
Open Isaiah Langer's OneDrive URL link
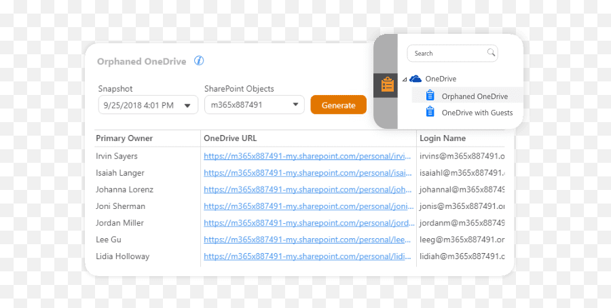click(x=308, y=173)
